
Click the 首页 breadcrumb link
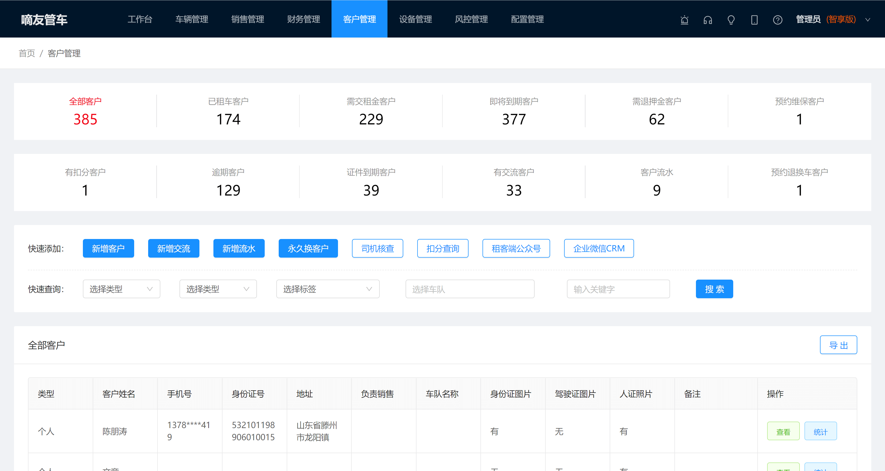[27, 54]
